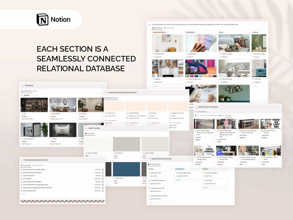Click the Notion logo icon
This screenshot has height=220, width=293.
click(42, 20)
